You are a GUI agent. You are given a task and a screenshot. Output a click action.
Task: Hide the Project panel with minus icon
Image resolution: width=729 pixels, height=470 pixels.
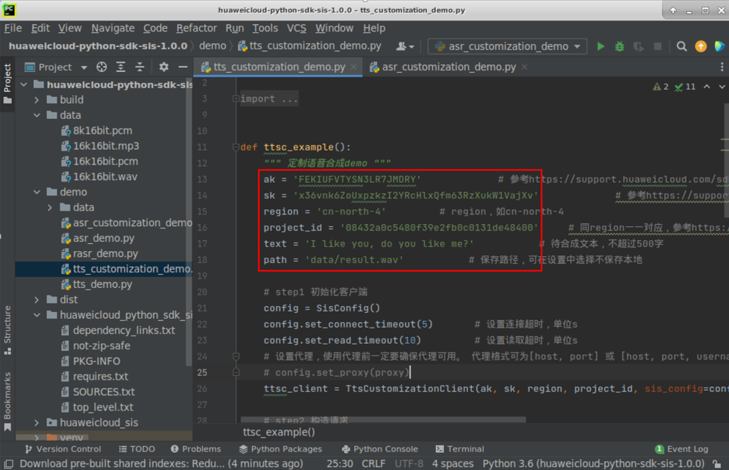click(x=183, y=68)
